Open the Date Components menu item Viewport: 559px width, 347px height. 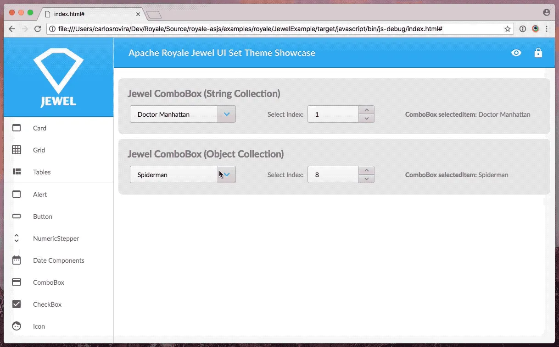coord(58,260)
